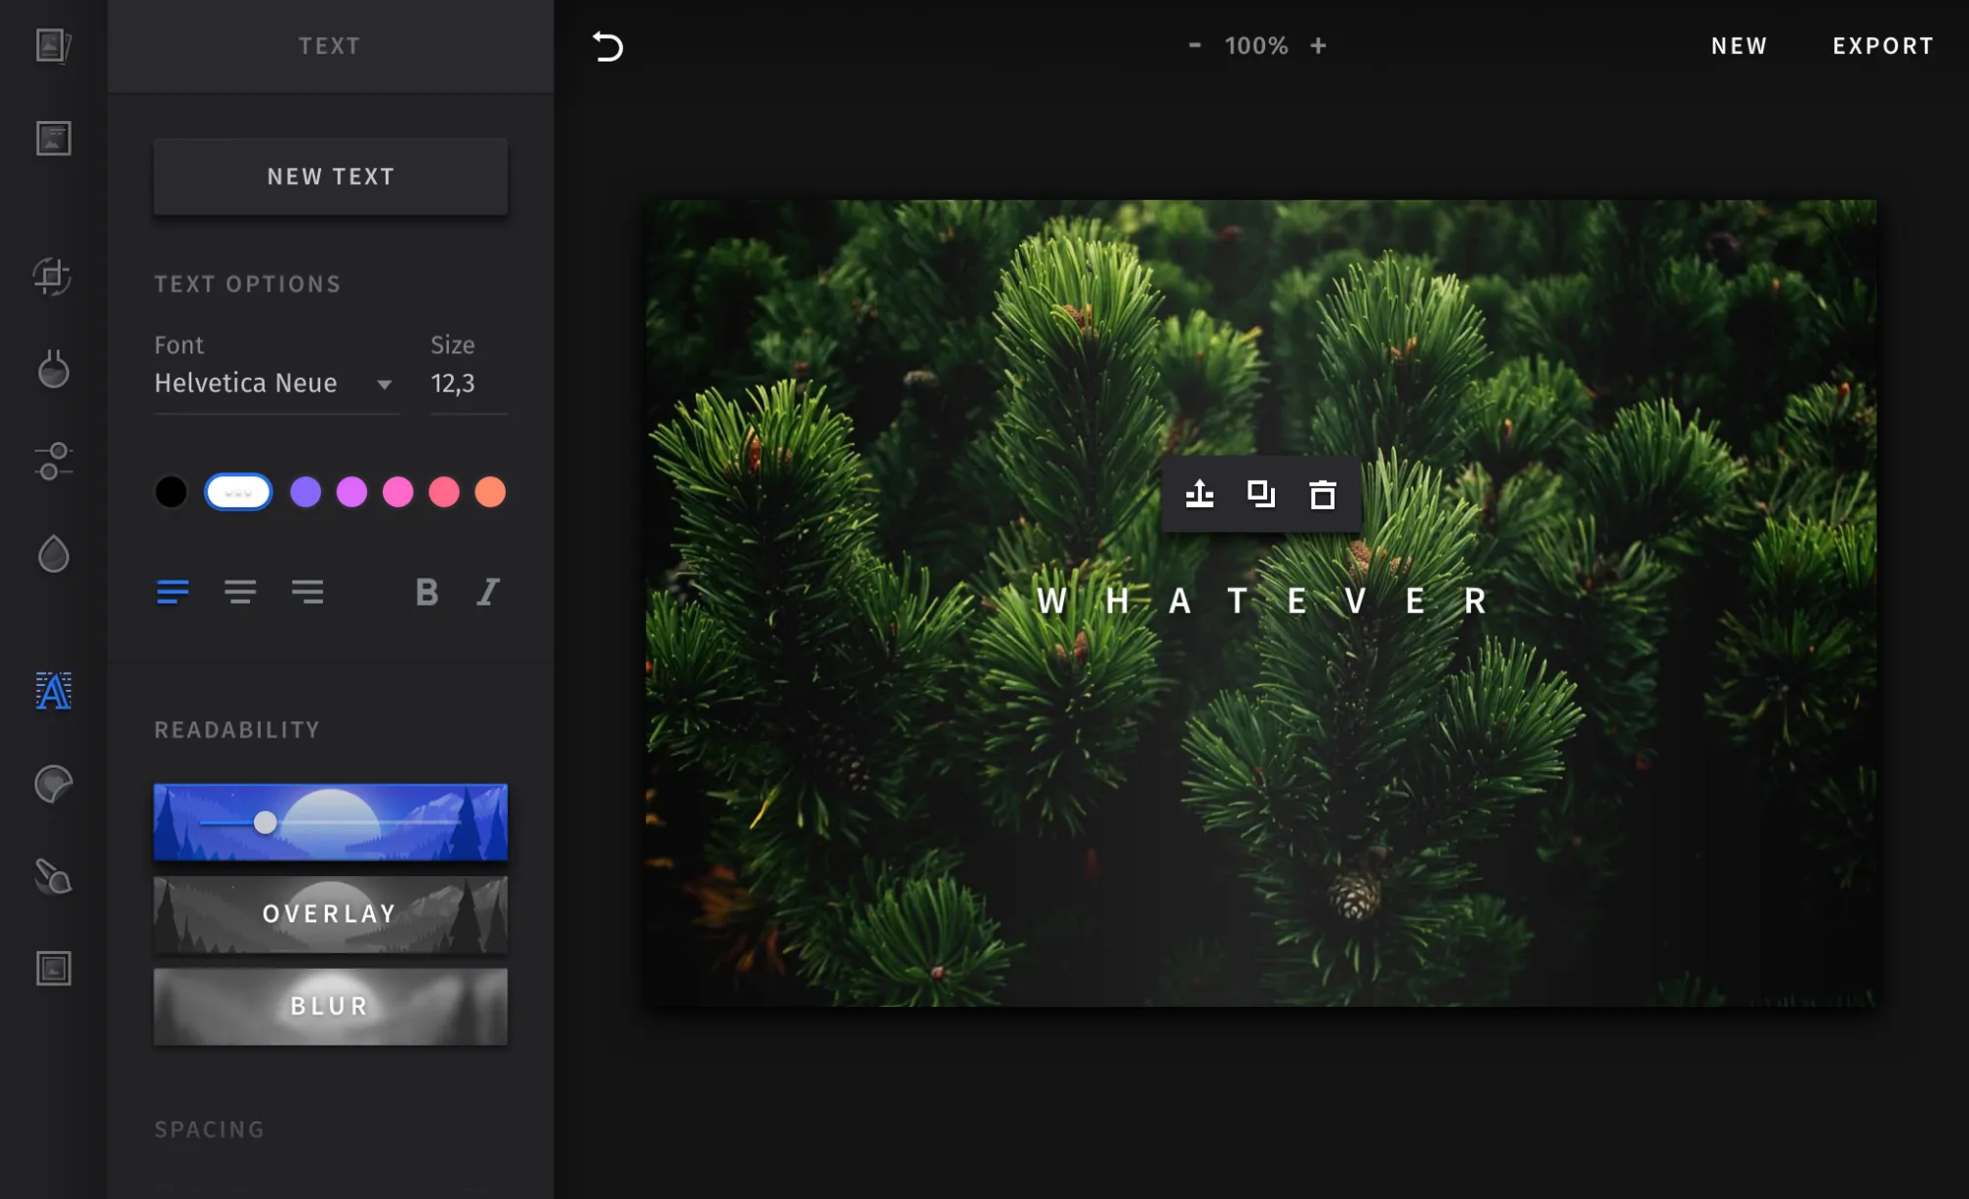Align text center

[x=240, y=592]
